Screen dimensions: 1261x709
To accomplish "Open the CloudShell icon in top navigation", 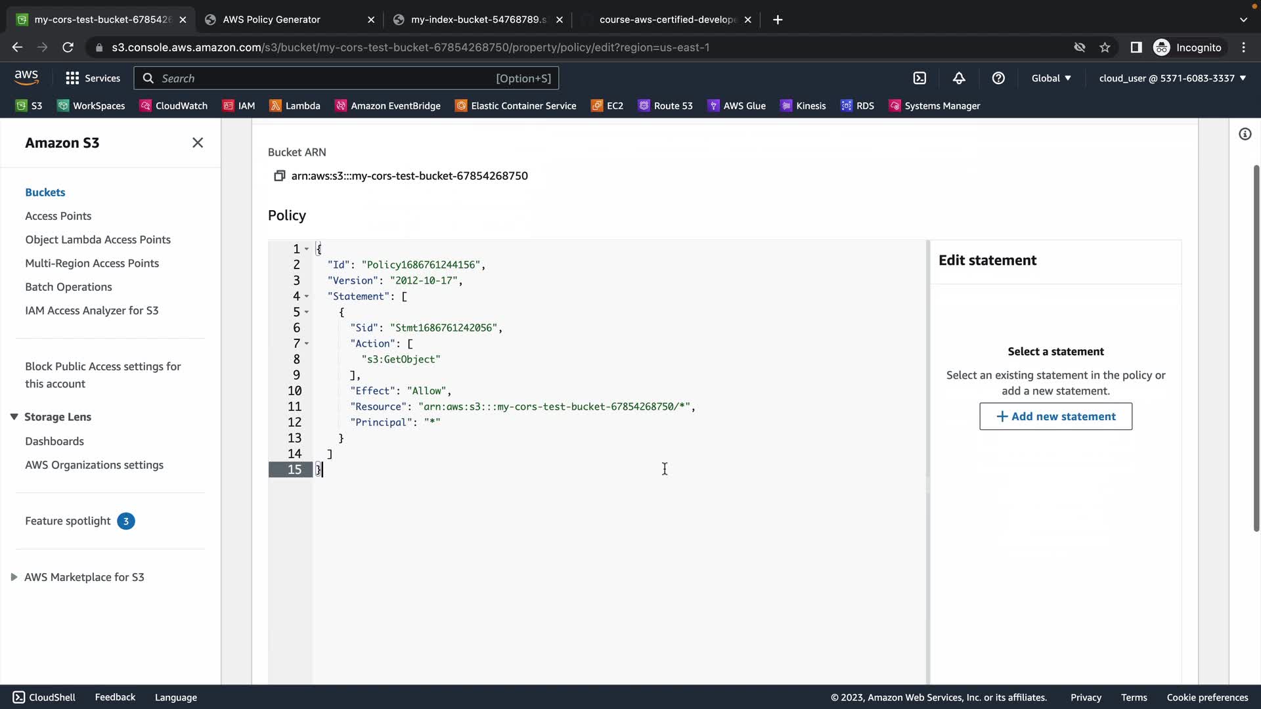I will tap(919, 78).
